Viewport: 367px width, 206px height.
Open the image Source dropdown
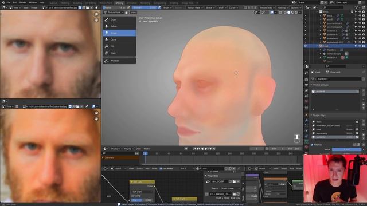click(229, 188)
